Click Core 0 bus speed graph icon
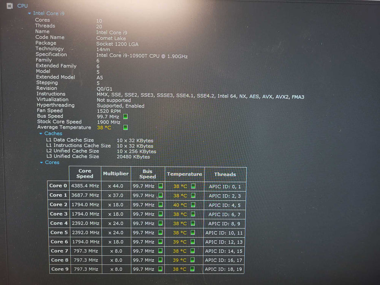Viewport: 380px width, 285px height. click(x=160, y=186)
